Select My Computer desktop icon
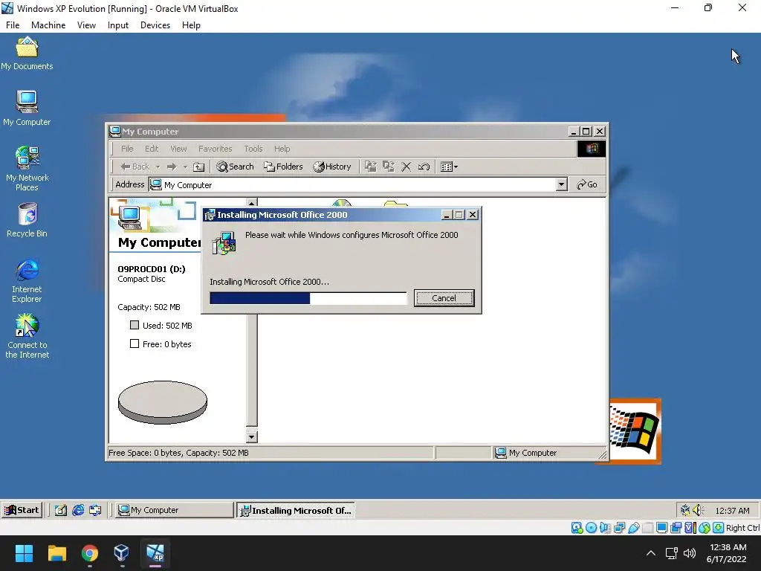 pos(27,109)
